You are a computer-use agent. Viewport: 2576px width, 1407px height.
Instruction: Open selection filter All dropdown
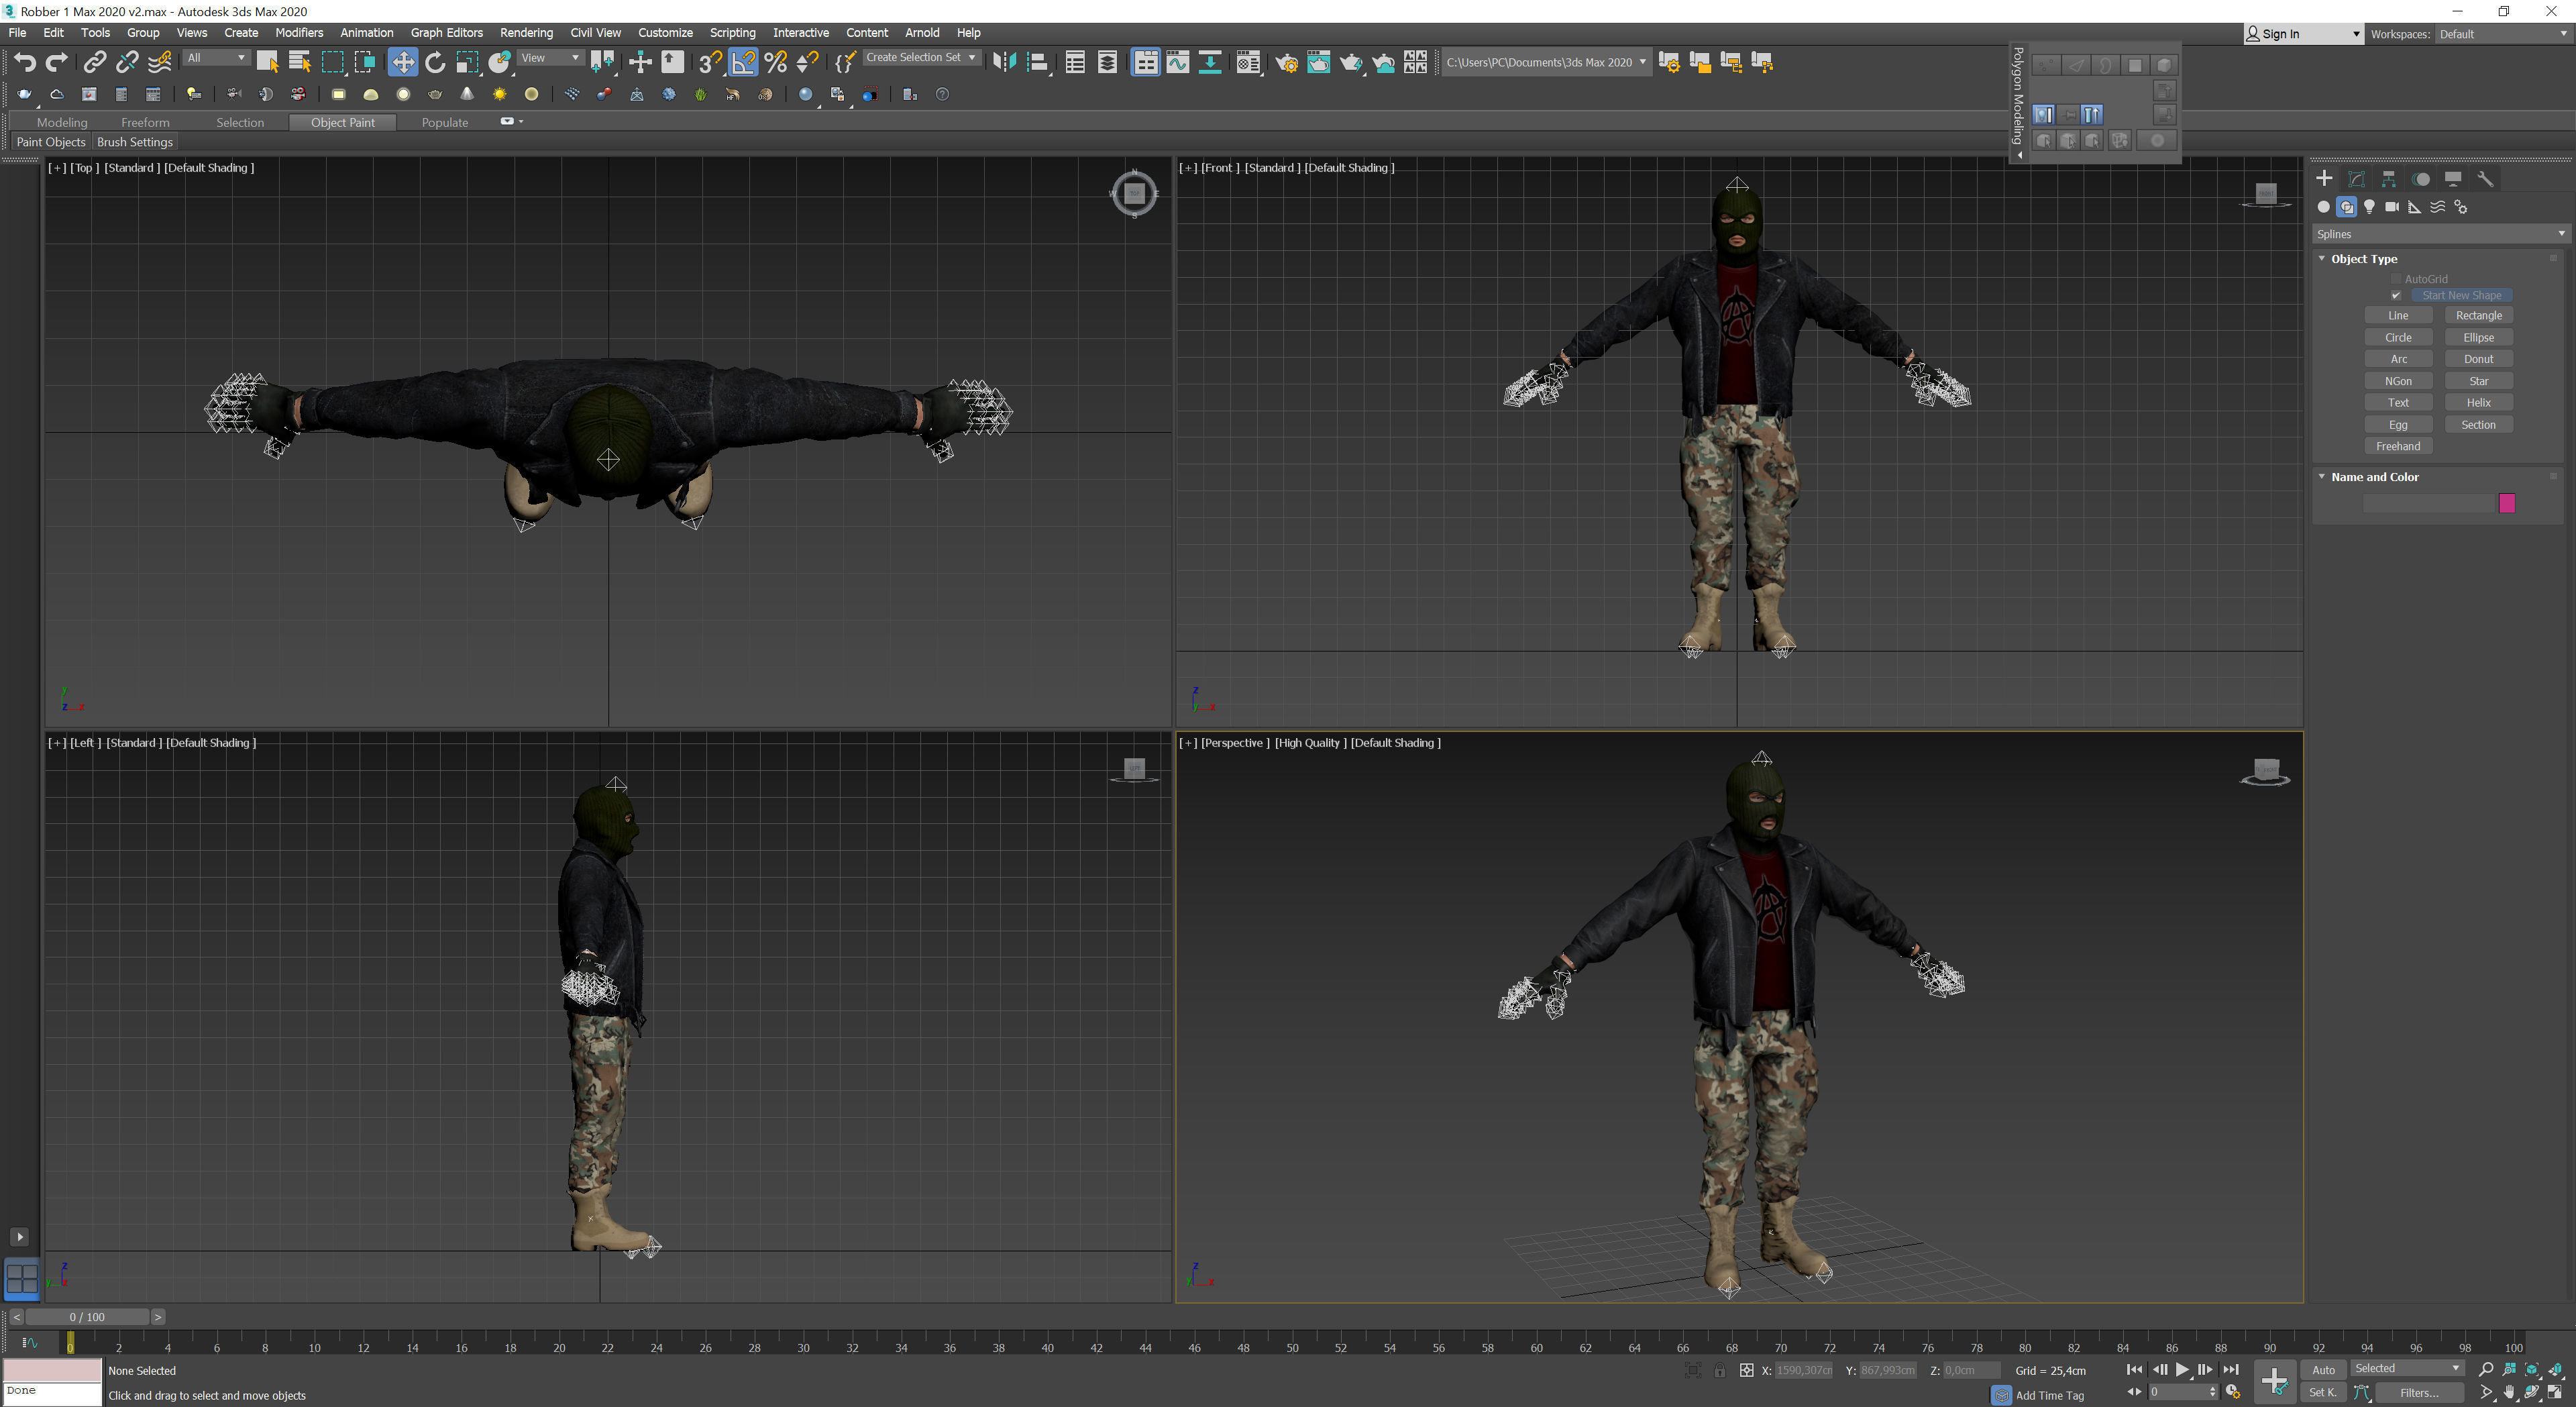tap(216, 58)
